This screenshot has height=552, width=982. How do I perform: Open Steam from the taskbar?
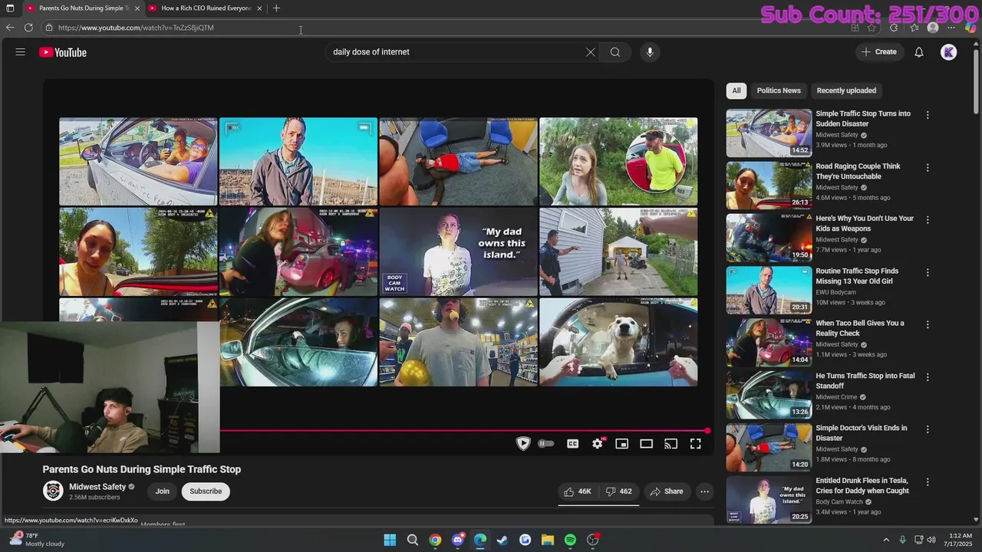(503, 540)
